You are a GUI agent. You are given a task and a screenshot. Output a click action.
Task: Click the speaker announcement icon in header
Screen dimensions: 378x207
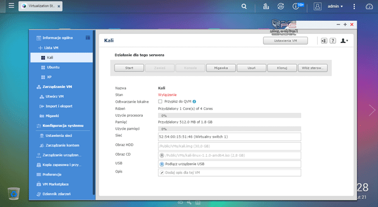tap(324, 41)
